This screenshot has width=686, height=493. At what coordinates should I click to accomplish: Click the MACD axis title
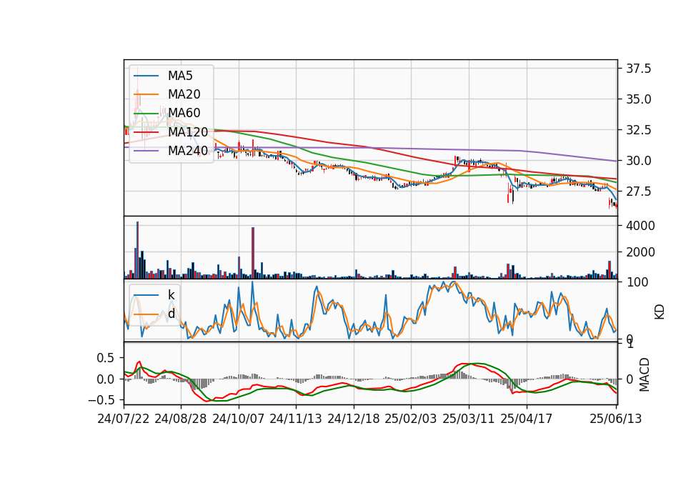point(645,374)
